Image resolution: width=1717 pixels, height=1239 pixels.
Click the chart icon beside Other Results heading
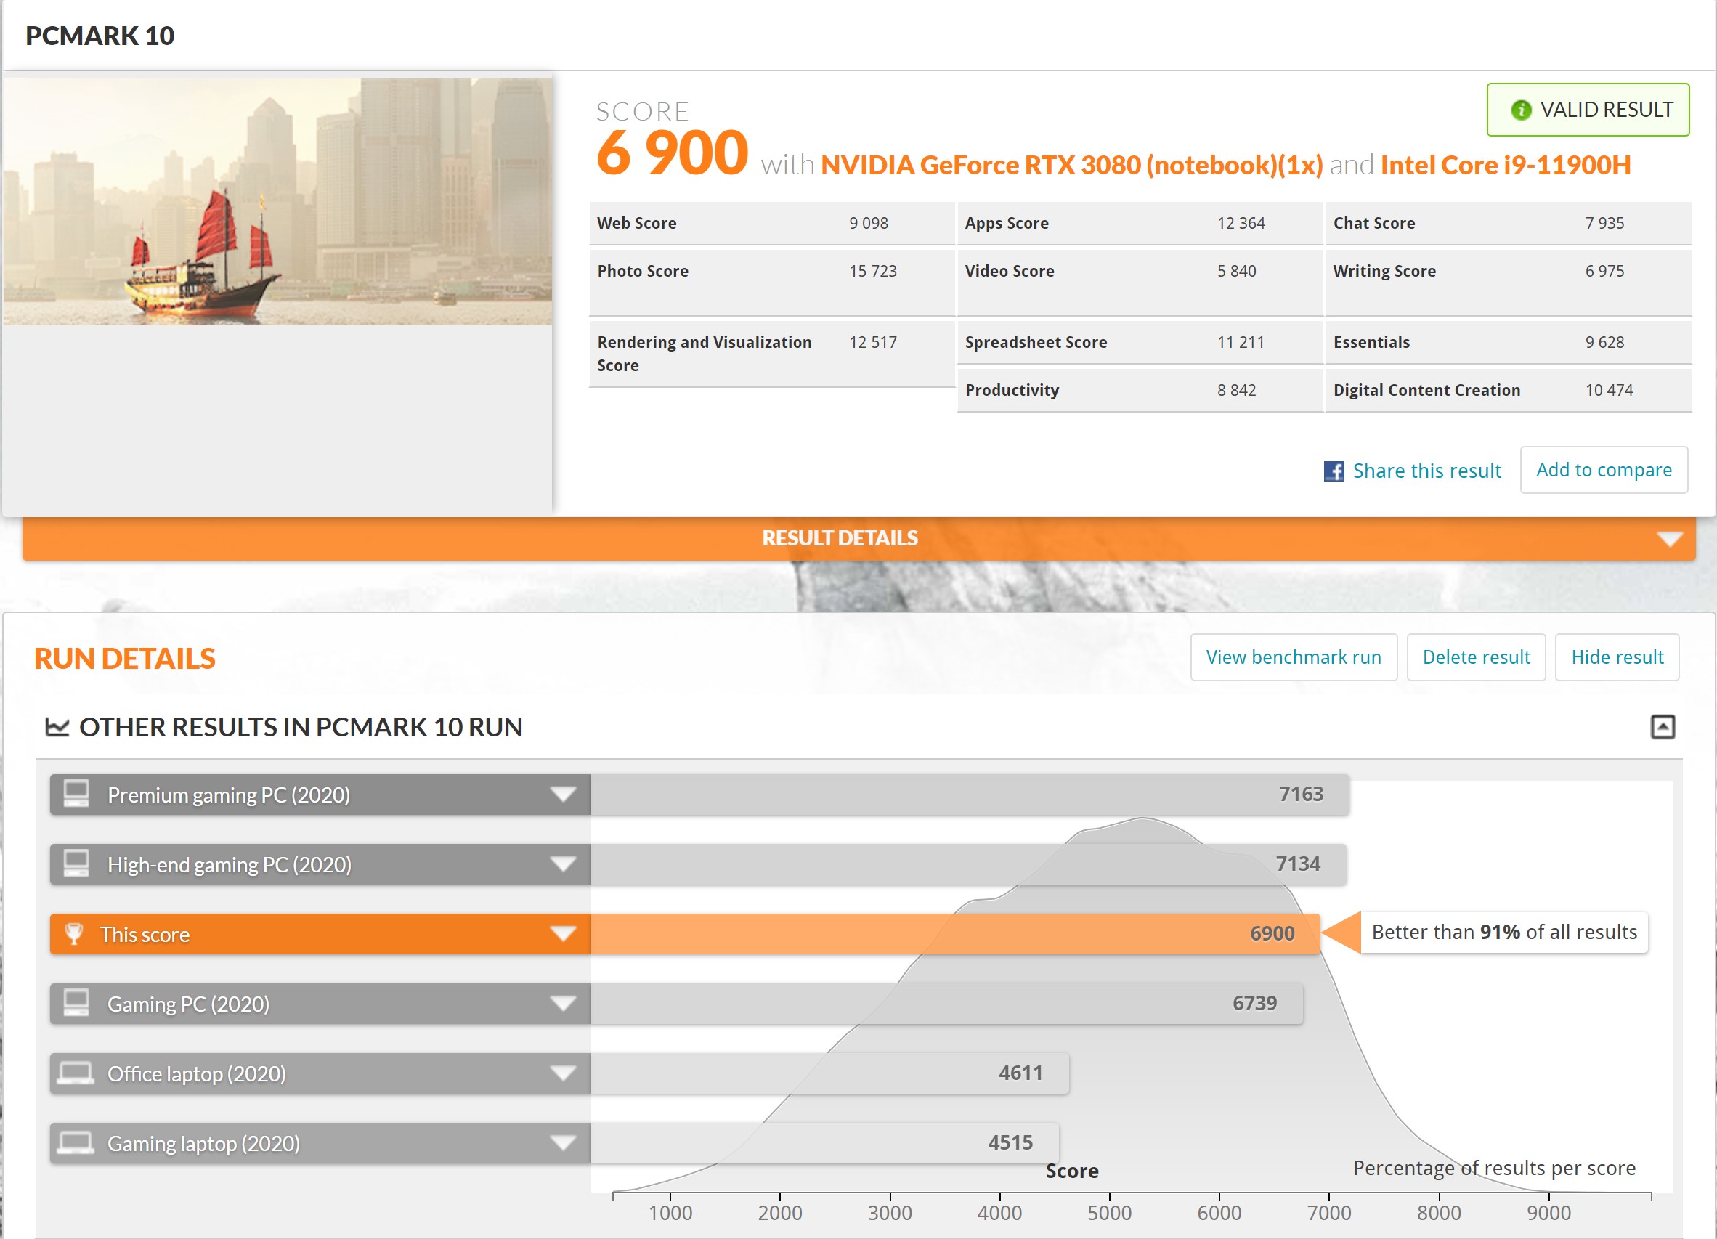pyautogui.click(x=57, y=728)
